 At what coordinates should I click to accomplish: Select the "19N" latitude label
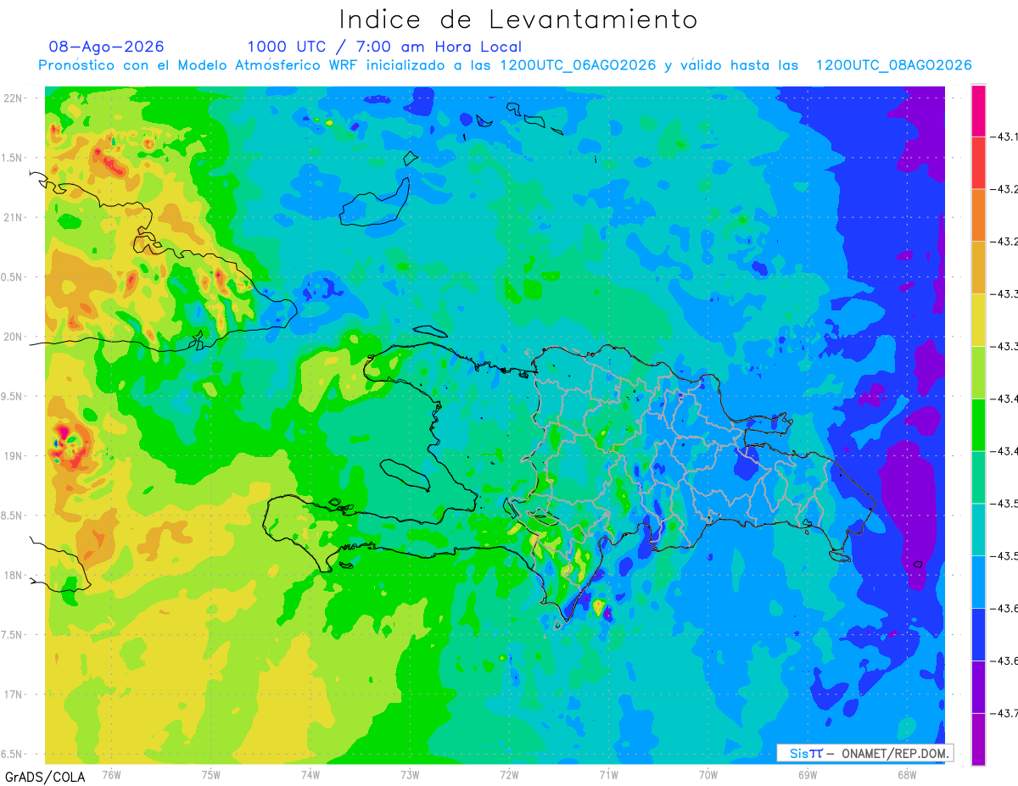pos(14,456)
